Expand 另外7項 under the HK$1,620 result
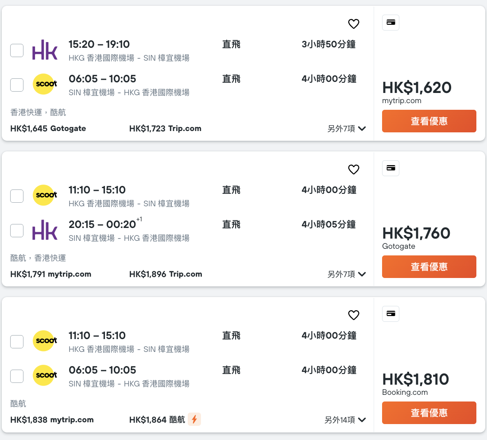 coord(346,129)
